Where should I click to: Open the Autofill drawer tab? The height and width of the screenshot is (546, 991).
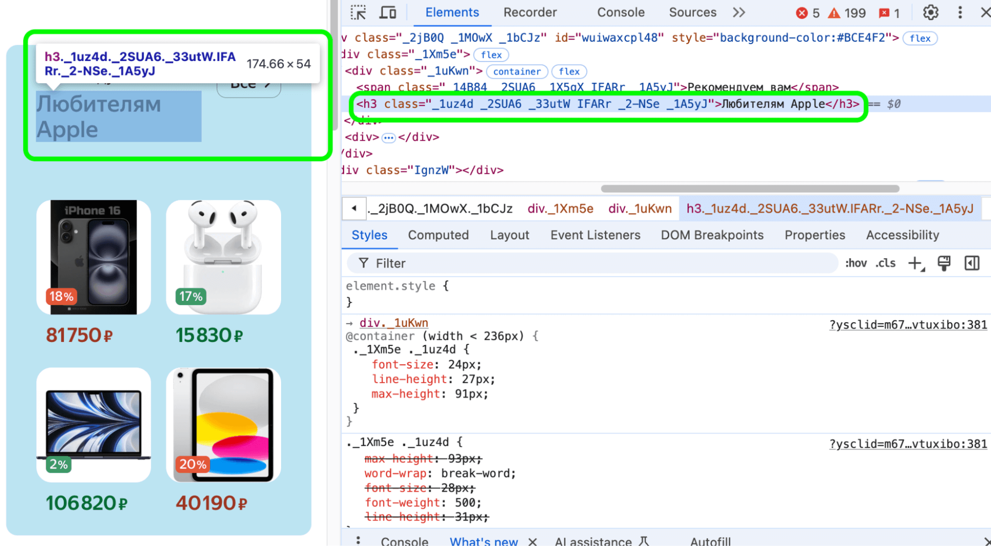710,541
